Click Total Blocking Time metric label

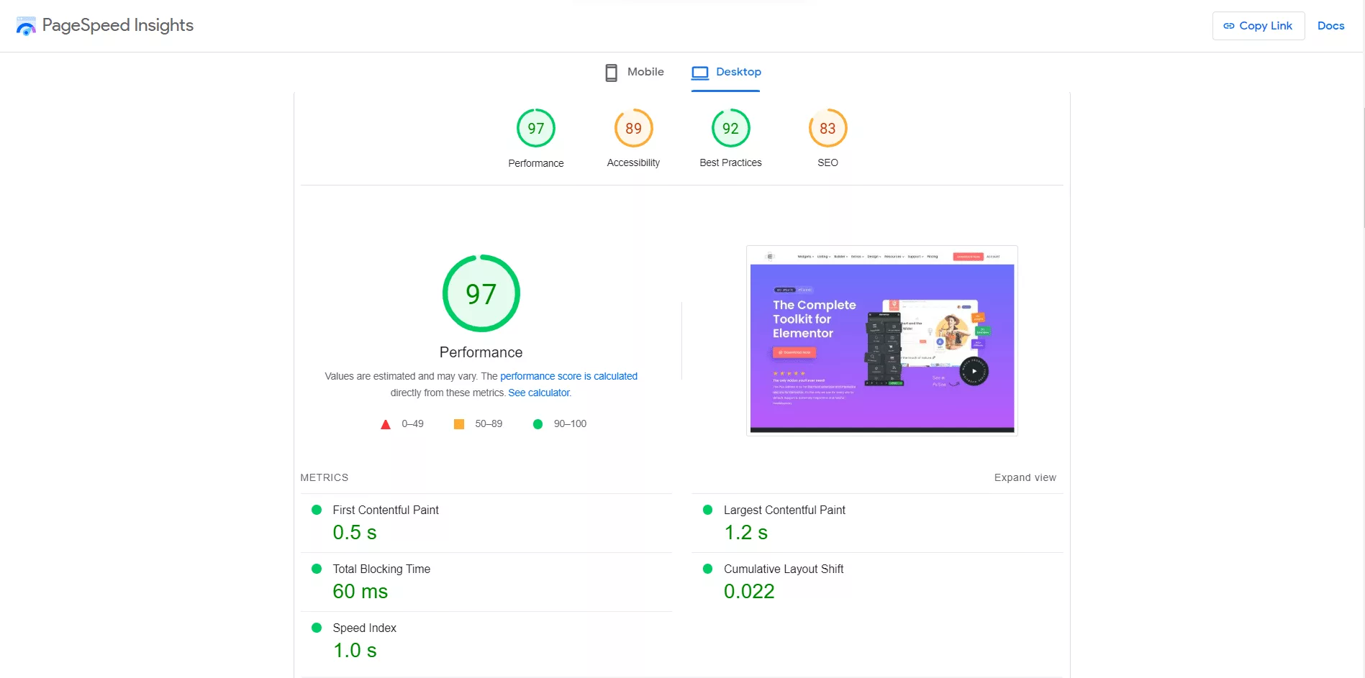click(381, 569)
